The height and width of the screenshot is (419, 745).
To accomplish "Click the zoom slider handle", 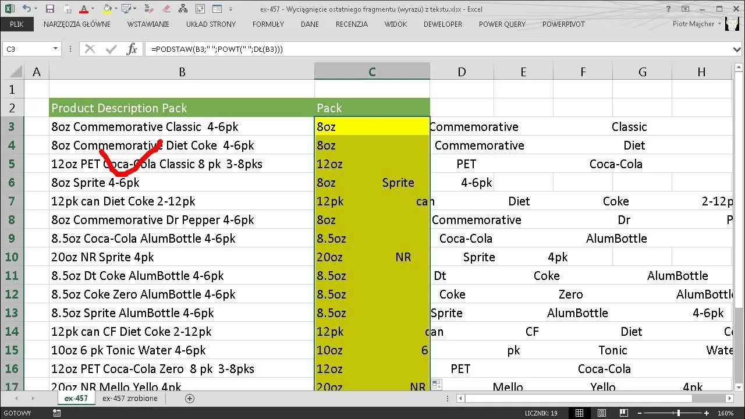I will pyautogui.click(x=679, y=413).
